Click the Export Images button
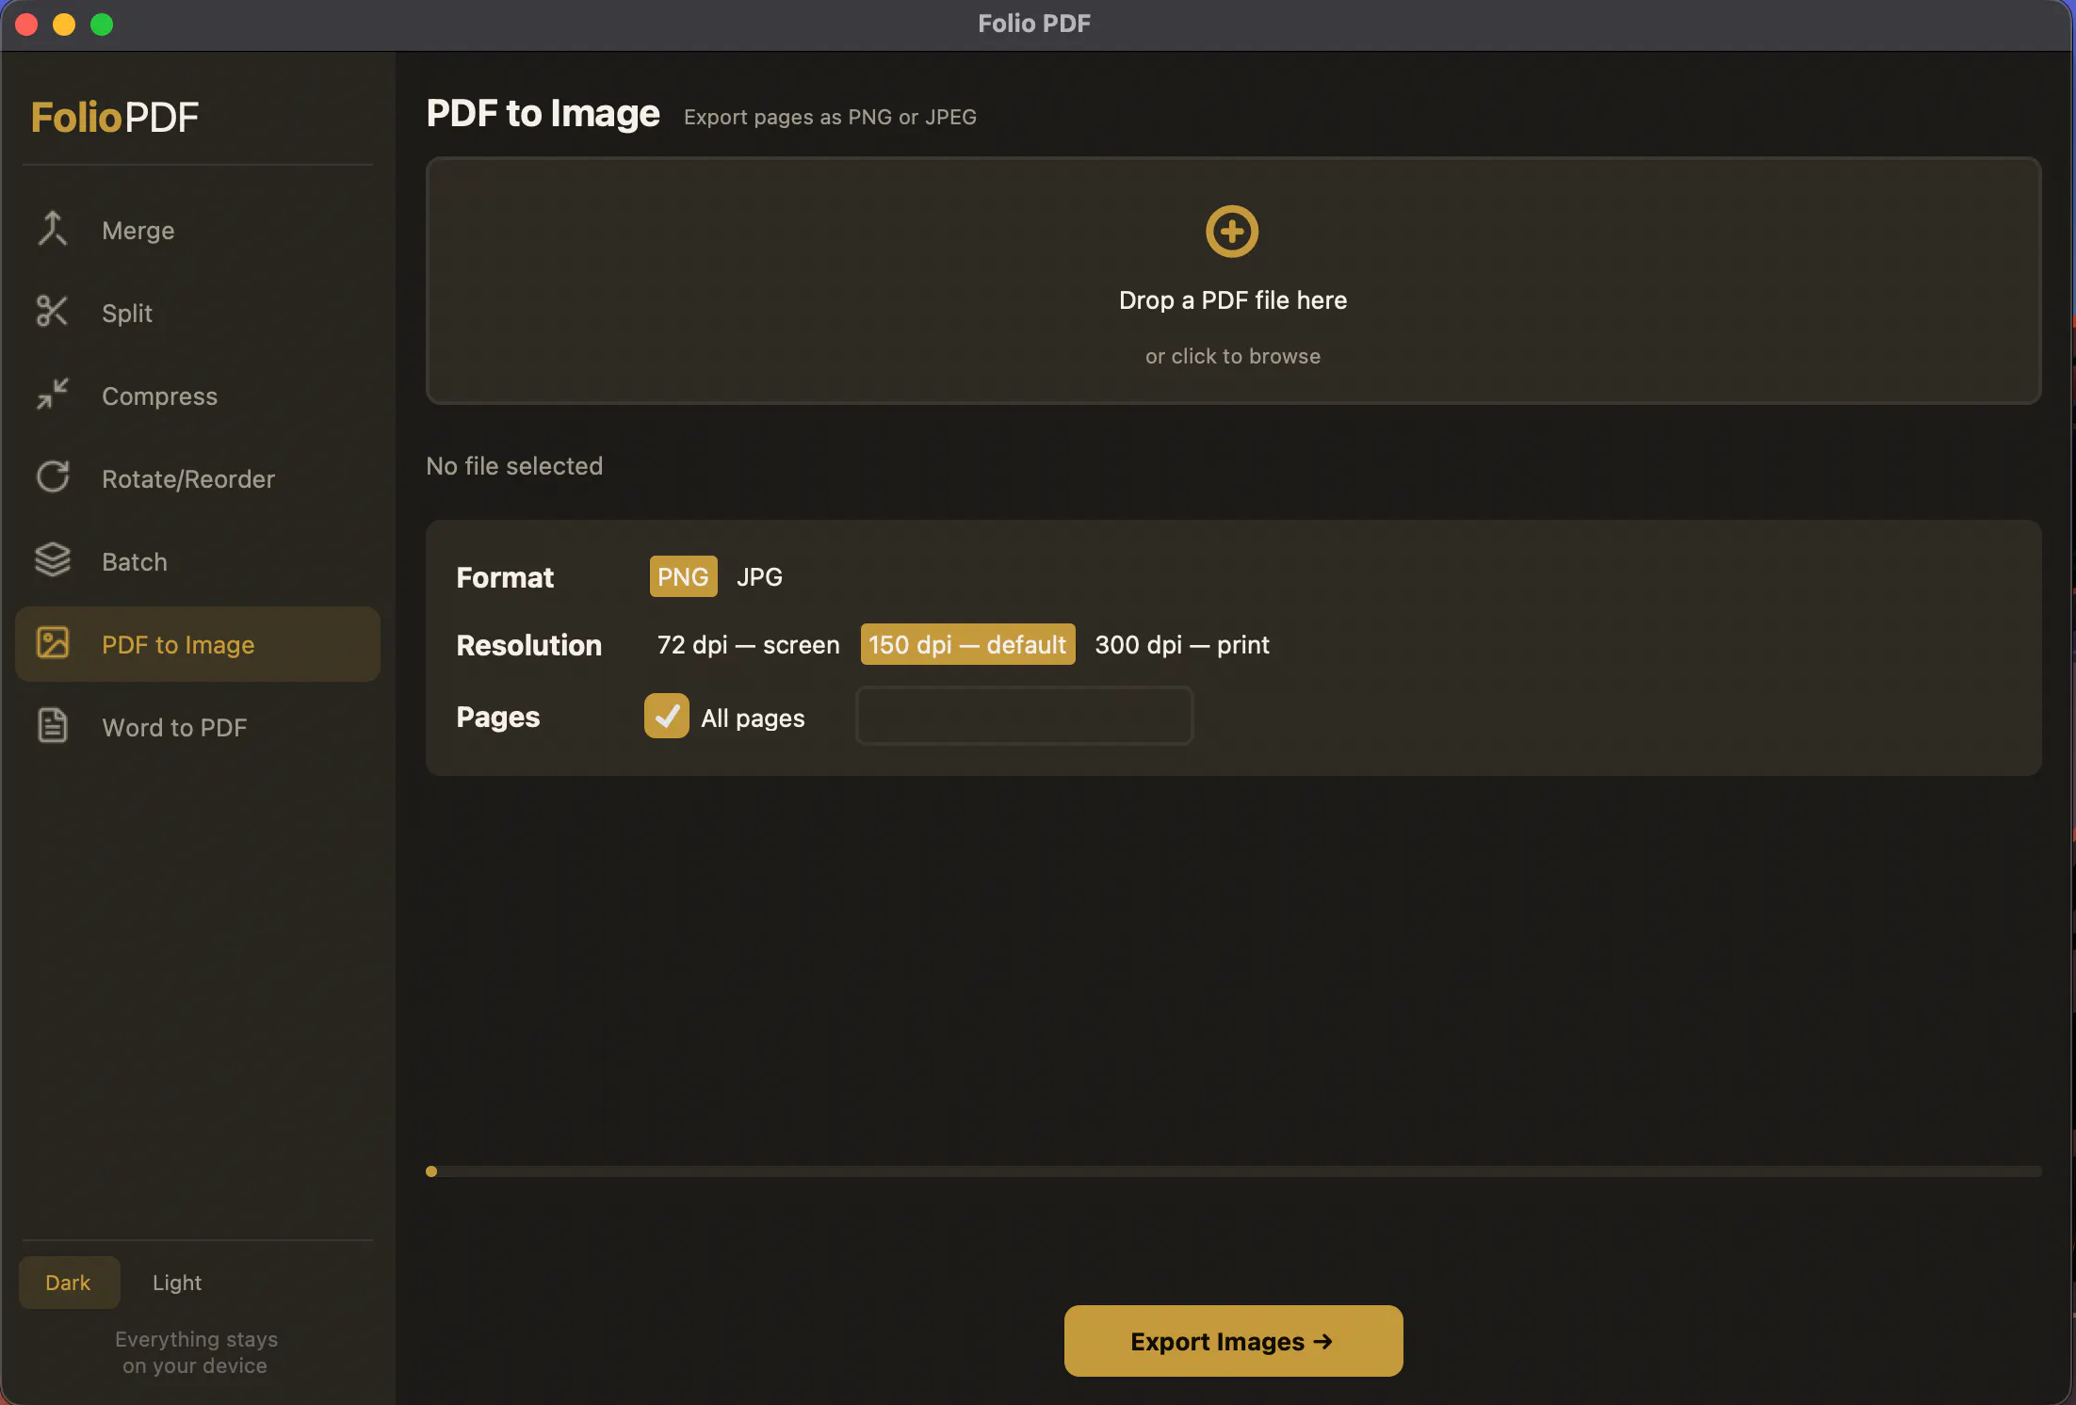 tap(1233, 1341)
